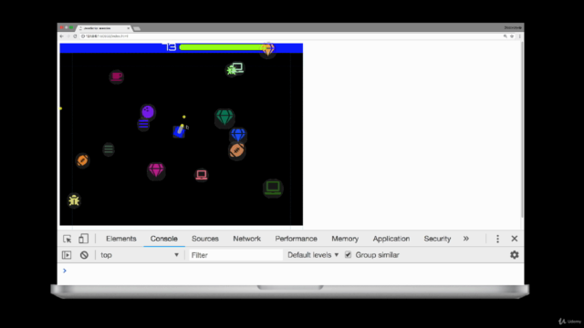Close the current browser tab
The width and height of the screenshot is (584, 328).
[129, 28]
